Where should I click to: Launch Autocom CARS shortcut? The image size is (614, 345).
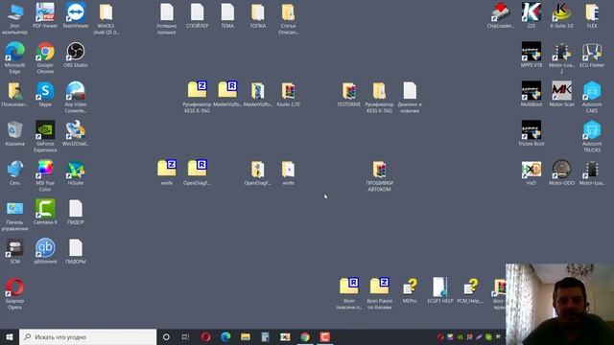[592, 91]
